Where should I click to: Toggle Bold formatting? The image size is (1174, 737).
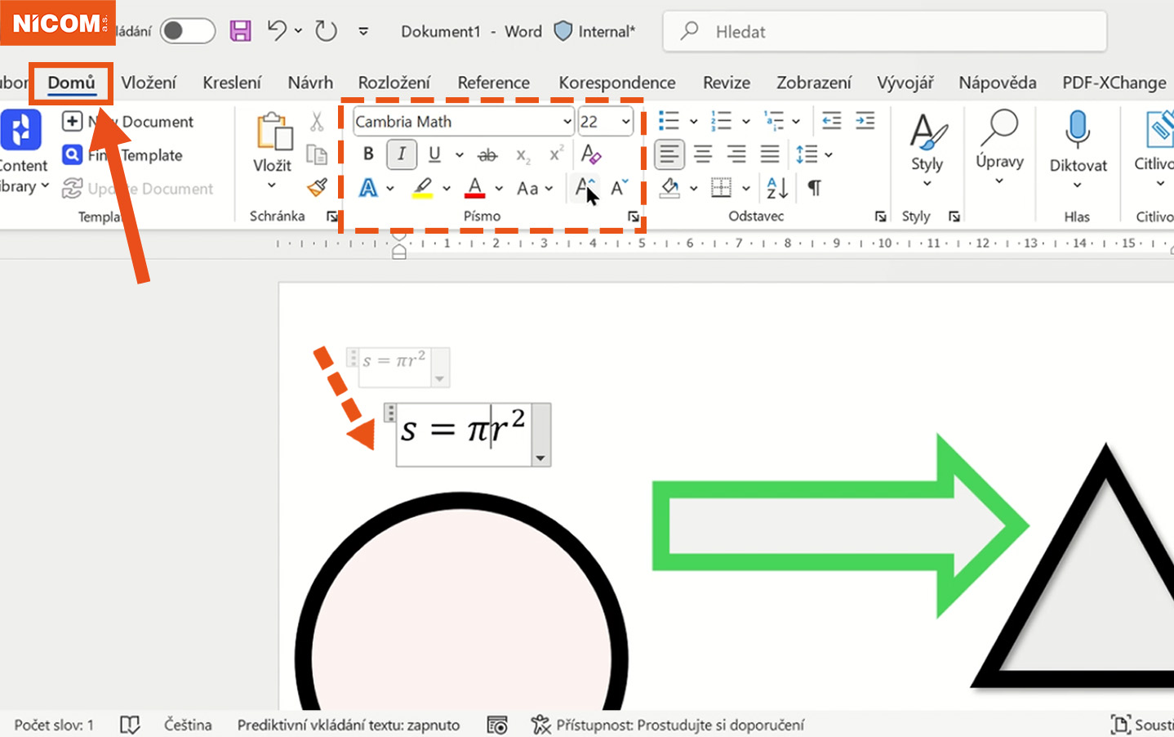point(368,154)
